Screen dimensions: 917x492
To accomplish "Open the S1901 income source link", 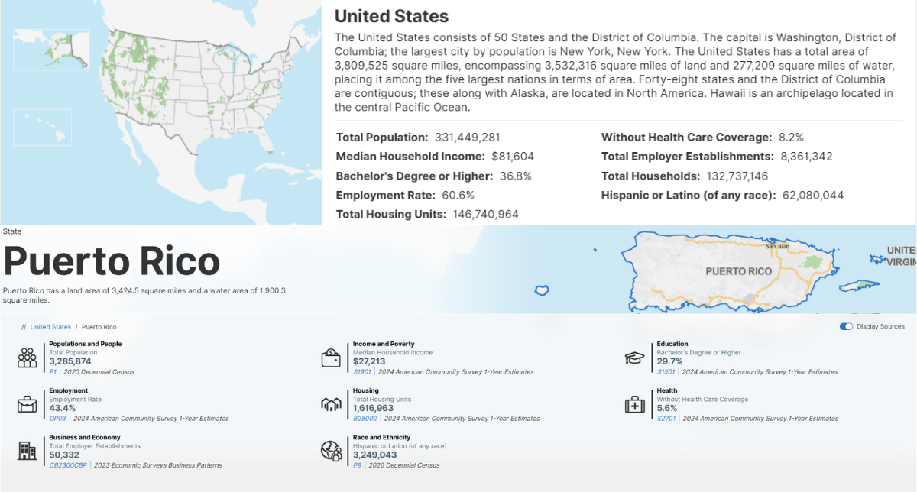I will click(x=361, y=372).
